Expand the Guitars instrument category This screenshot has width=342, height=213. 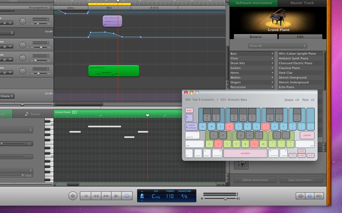pyautogui.click(x=252, y=68)
